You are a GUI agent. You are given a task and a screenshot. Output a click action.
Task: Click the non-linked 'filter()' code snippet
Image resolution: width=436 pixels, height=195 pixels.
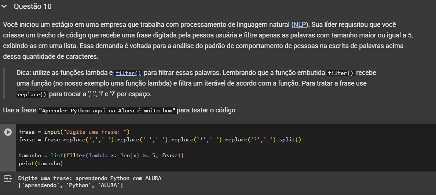click(x=341, y=73)
